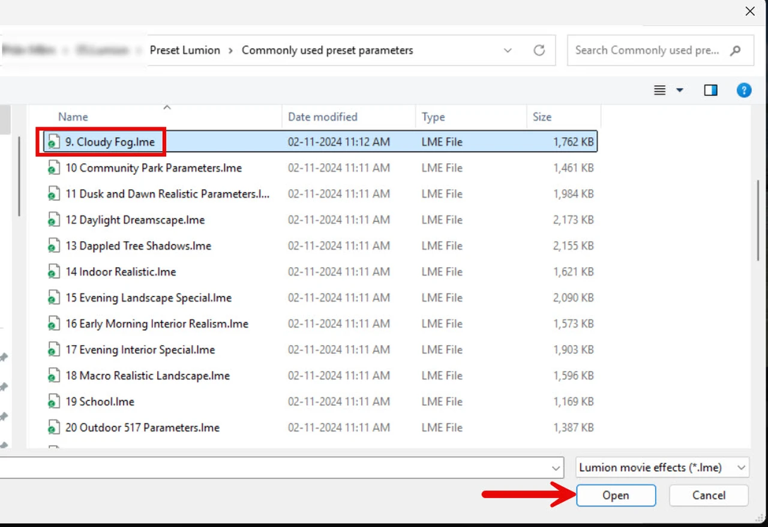This screenshot has width=768, height=527.
Task: Select 18 Macro Realistic Landscape.lme
Action: (x=148, y=376)
